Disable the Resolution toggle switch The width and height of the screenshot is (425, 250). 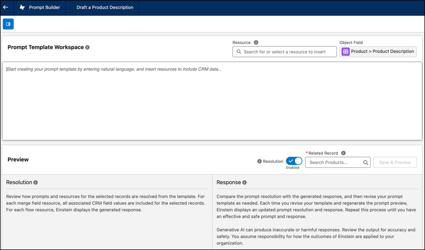294,161
